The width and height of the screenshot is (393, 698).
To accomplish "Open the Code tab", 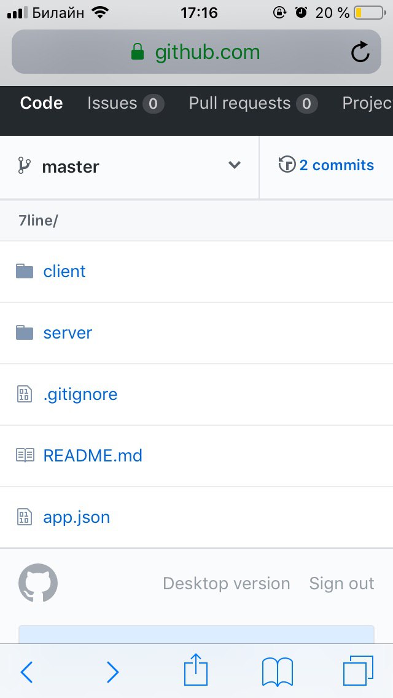I will point(41,103).
